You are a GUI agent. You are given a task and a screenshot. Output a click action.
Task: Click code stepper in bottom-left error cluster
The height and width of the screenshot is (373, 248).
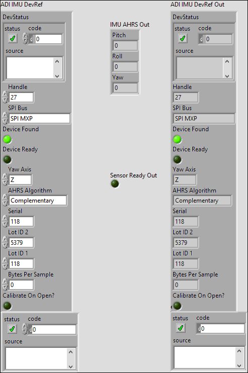click(25, 329)
